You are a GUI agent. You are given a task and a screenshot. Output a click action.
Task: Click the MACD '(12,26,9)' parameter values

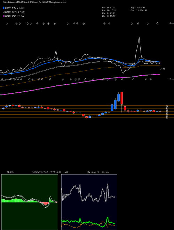pos(47,172)
